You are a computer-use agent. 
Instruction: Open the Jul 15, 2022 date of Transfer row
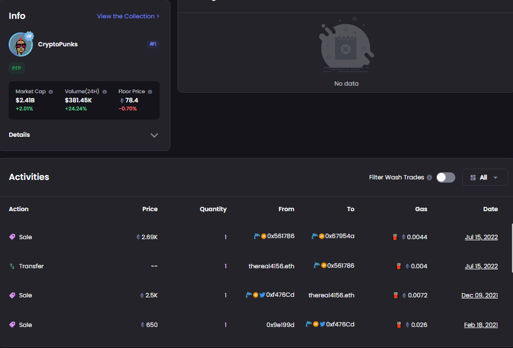481,266
